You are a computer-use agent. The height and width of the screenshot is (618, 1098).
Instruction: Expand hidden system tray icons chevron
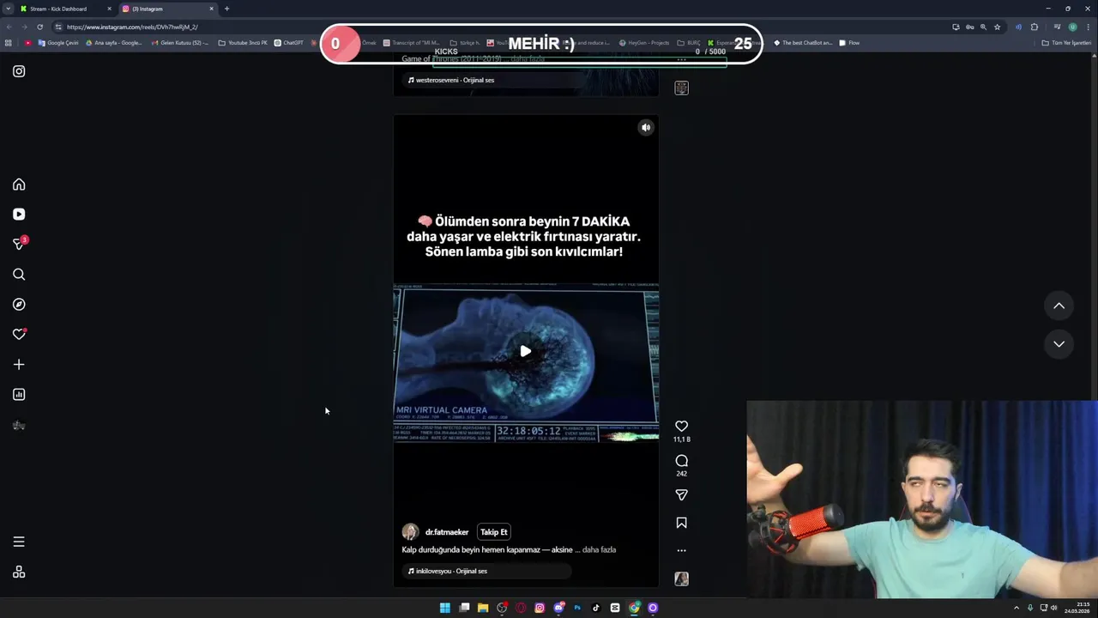1017,608
